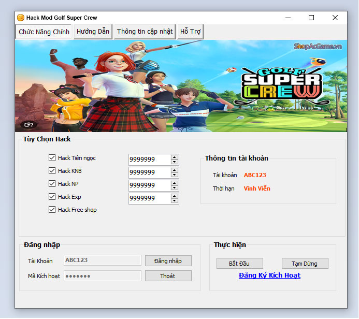Screen dimensions: 359x319
Task: Pause with the Tạm Dừng button
Action: click(x=305, y=264)
